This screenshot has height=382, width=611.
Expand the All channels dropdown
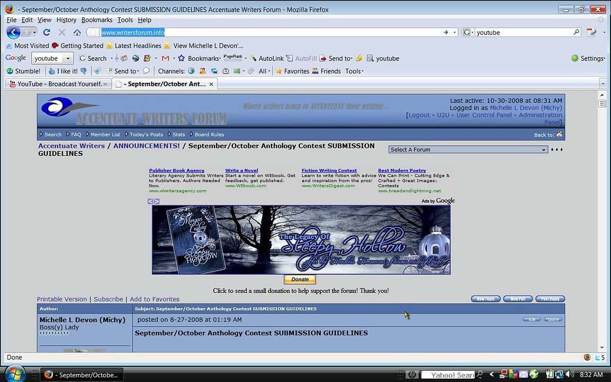(264, 71)
